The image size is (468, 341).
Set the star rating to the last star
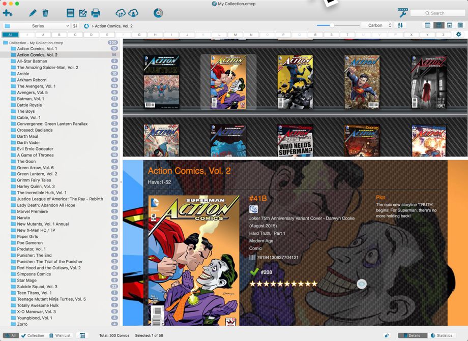tap(314, 284)
